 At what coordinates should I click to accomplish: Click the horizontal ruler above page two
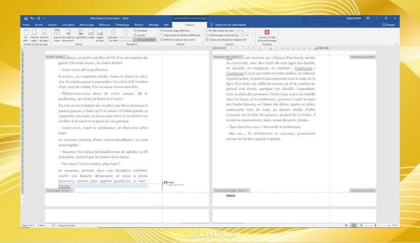(270, 48)
